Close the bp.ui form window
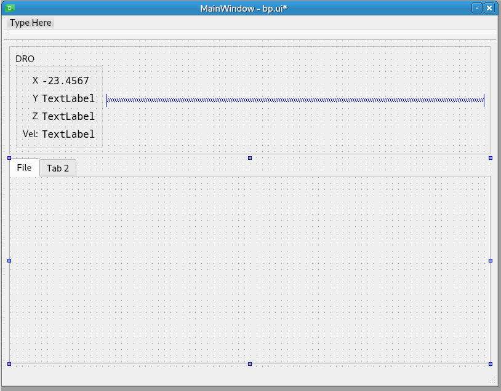501x391 pixels. pos(489,8)
